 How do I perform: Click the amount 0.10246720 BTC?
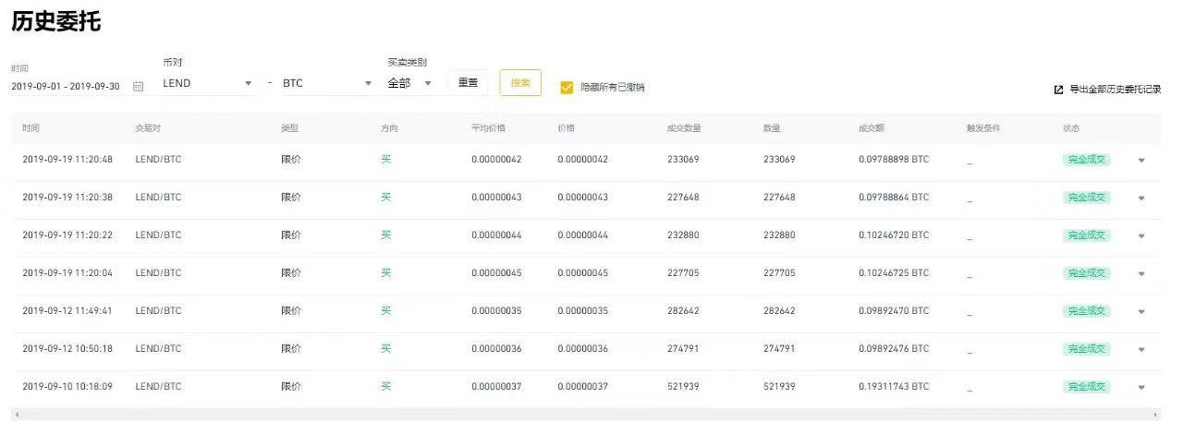894,235
